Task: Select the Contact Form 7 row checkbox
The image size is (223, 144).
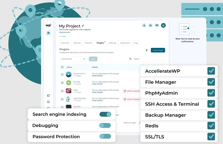Action: [62, 75]
